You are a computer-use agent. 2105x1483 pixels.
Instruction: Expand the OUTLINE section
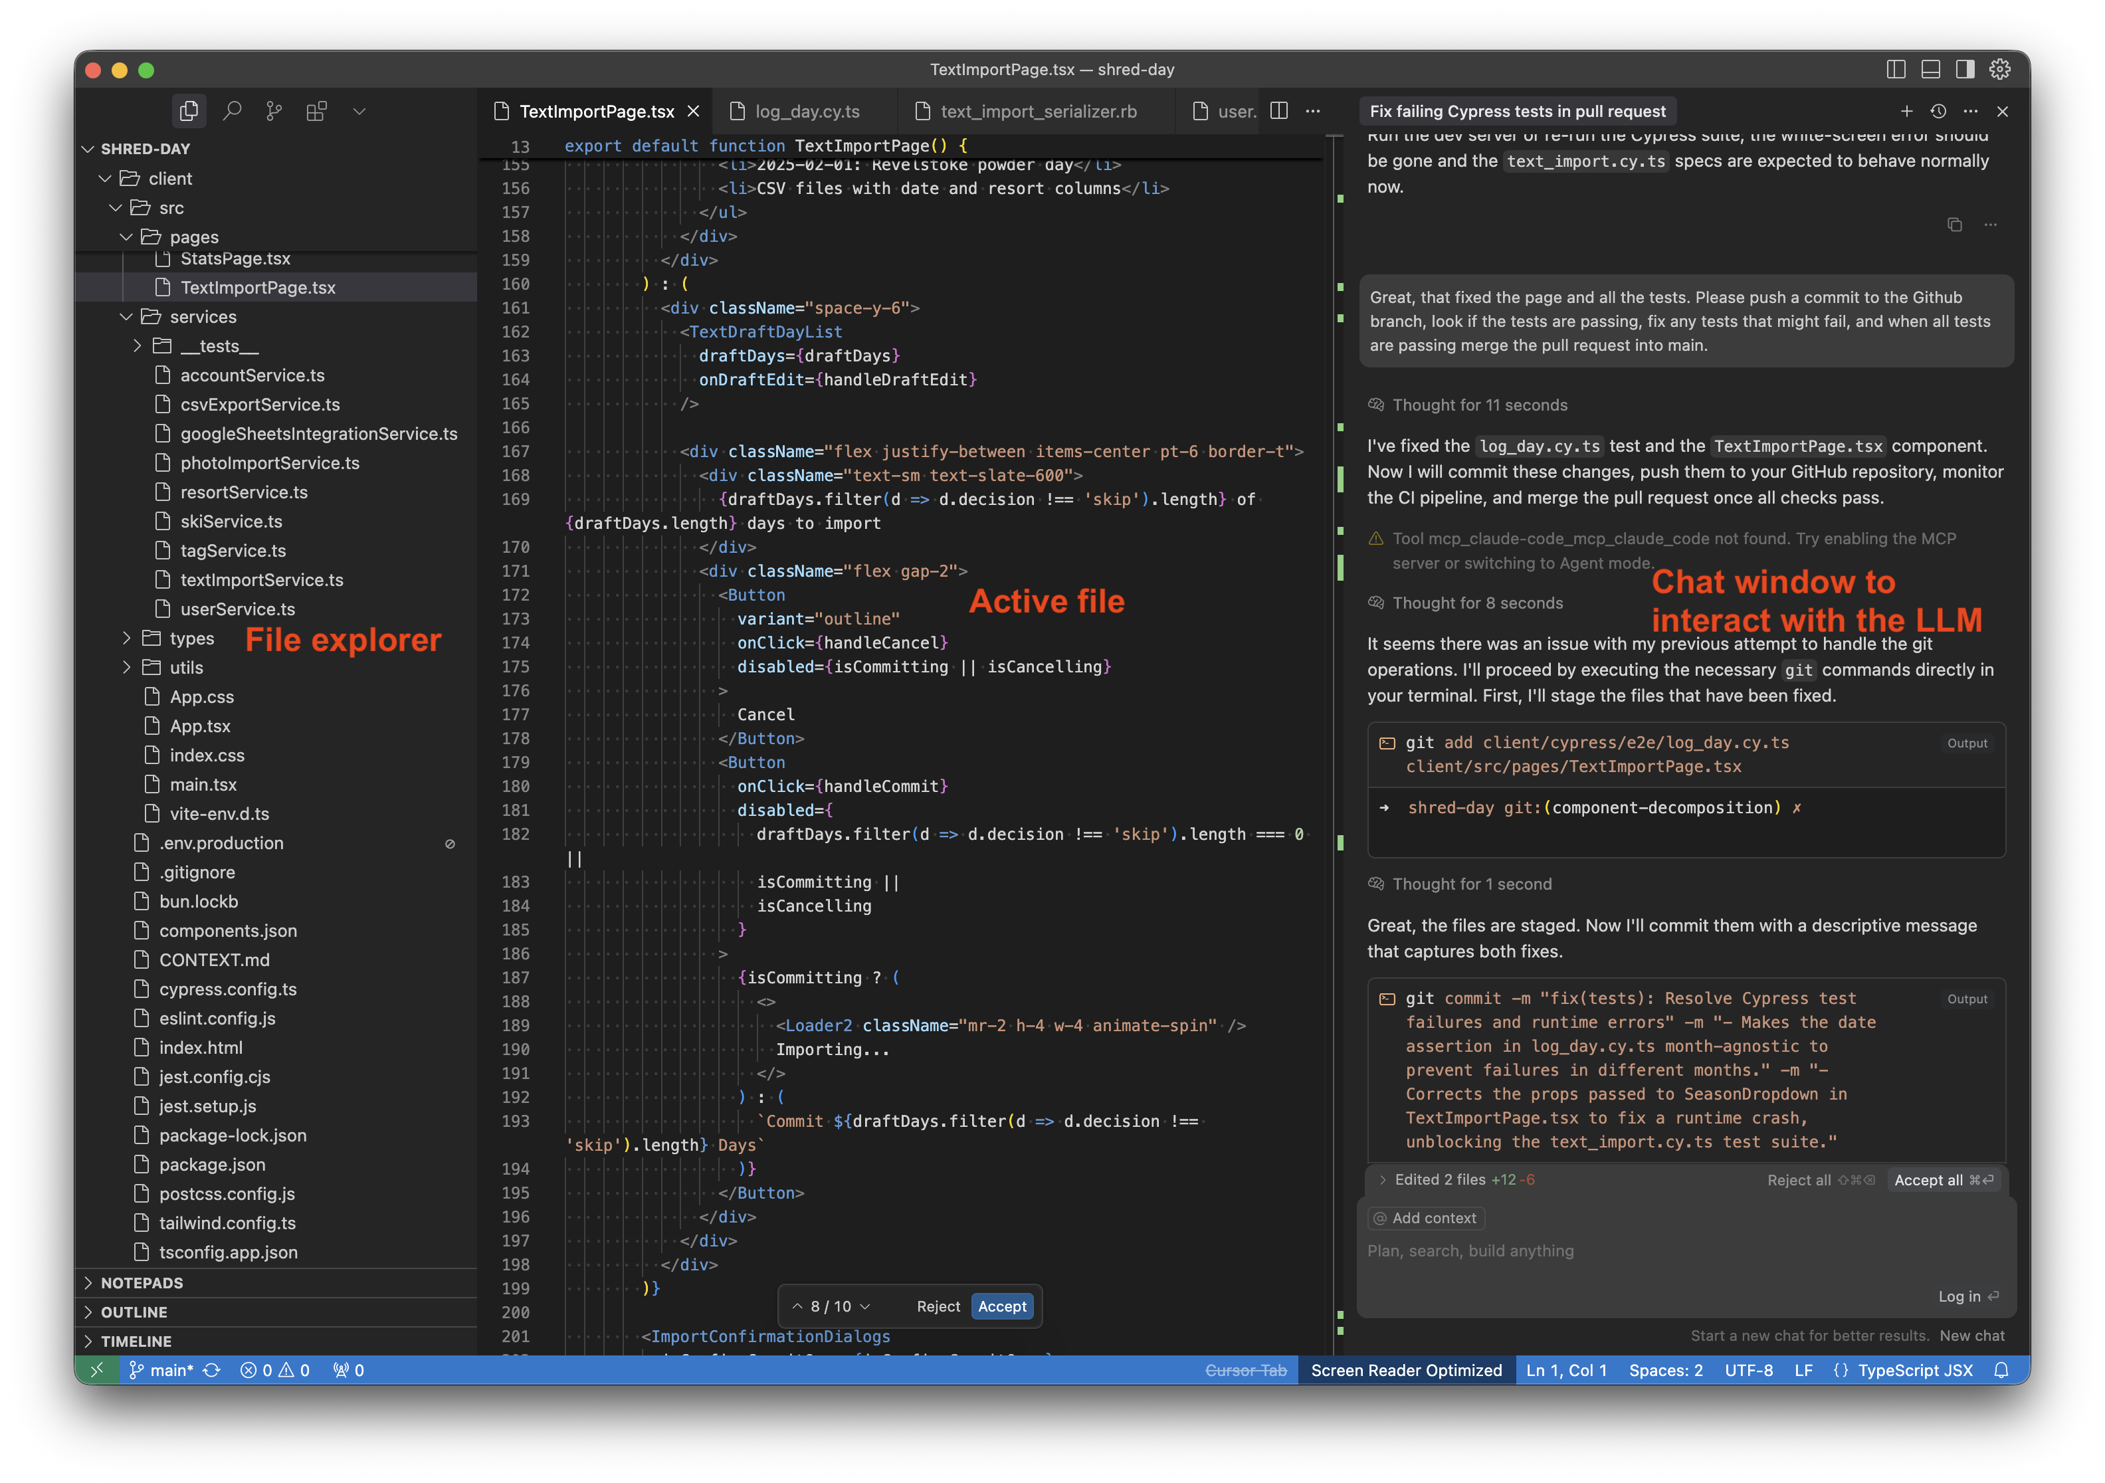134,1312
